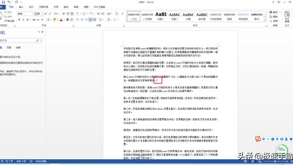Insert an enclosed character
The width and height of the screenshot is (293, 165).
(x=72, y=20)
